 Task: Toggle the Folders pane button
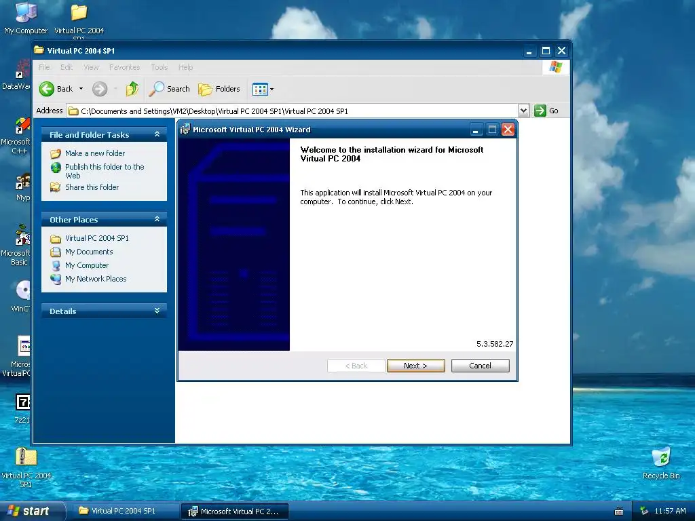coord(219,89)
